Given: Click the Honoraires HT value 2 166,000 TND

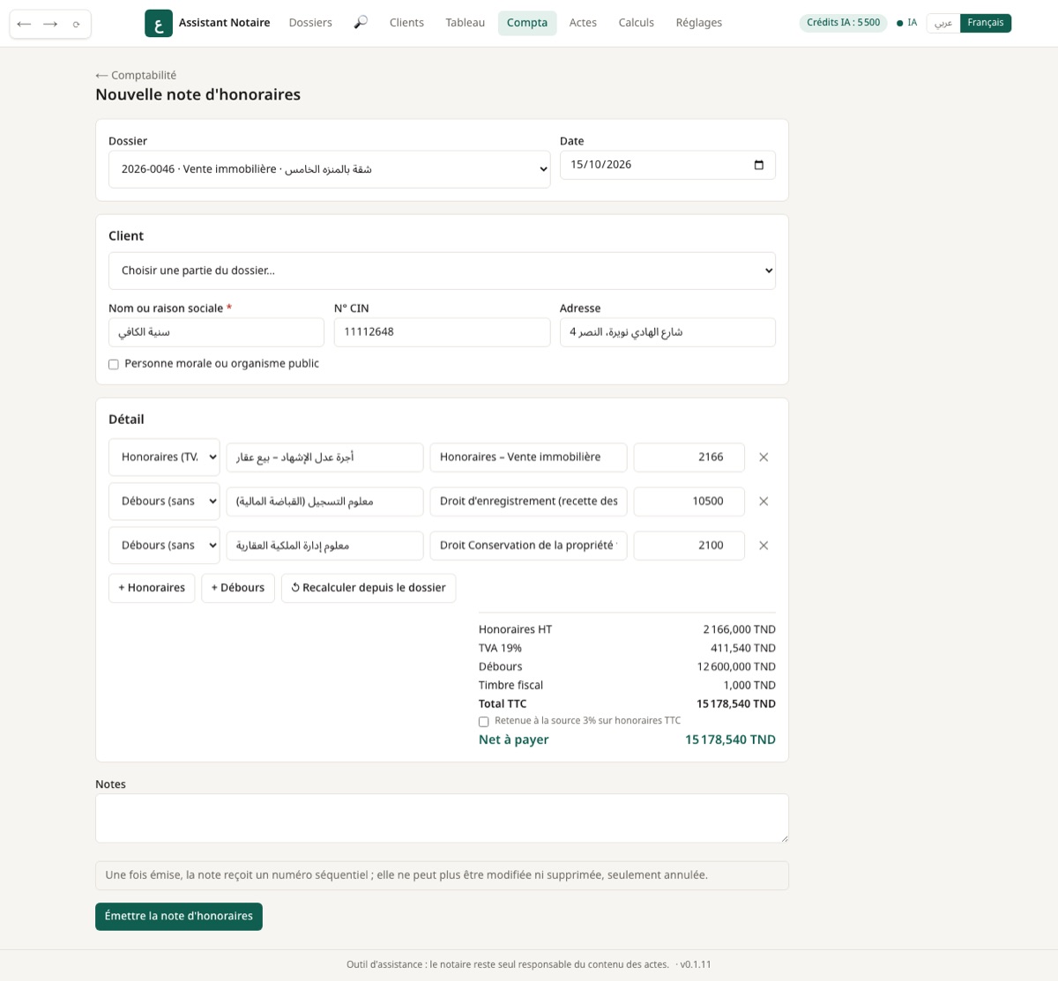Looking at the screenshot, I should pyautogui.click(x=739, y=630).
